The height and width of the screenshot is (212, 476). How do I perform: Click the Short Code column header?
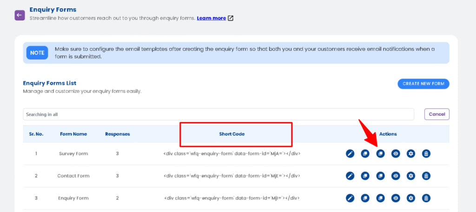232,134
